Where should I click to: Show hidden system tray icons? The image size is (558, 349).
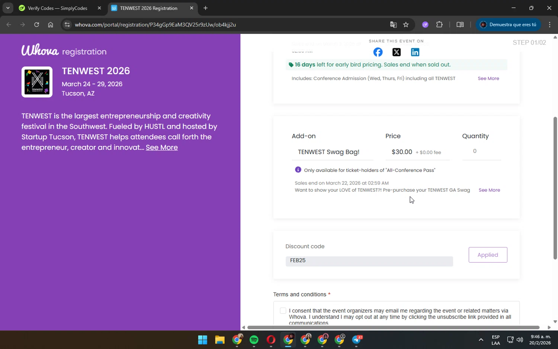pos(481,340)
